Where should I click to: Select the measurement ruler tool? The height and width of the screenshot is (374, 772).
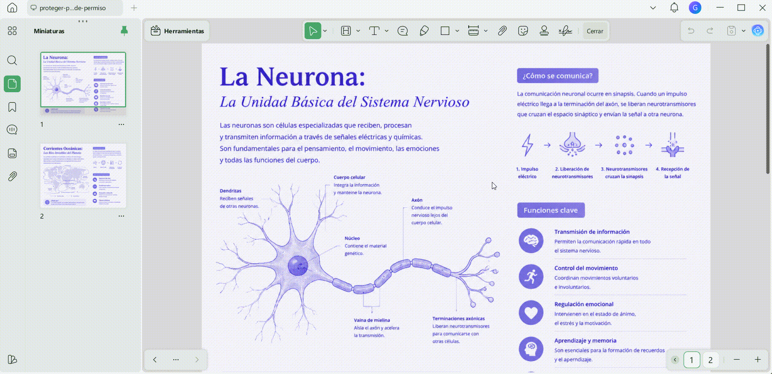(473, 31)
